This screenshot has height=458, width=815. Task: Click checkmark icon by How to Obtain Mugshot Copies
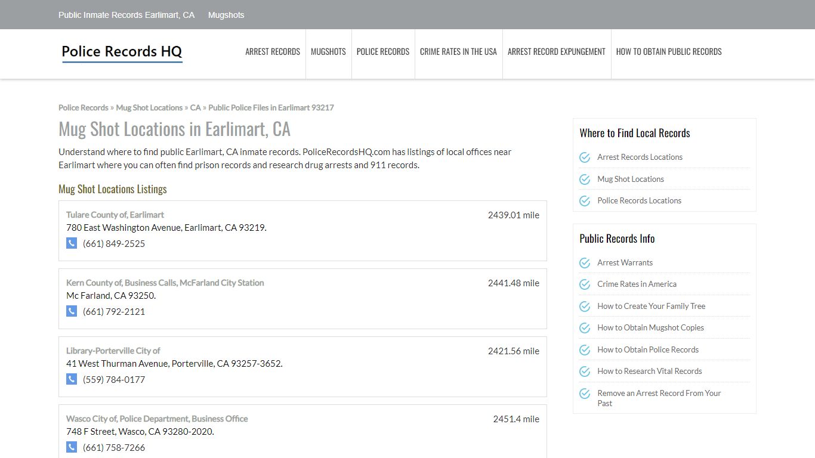pos(585,328)
